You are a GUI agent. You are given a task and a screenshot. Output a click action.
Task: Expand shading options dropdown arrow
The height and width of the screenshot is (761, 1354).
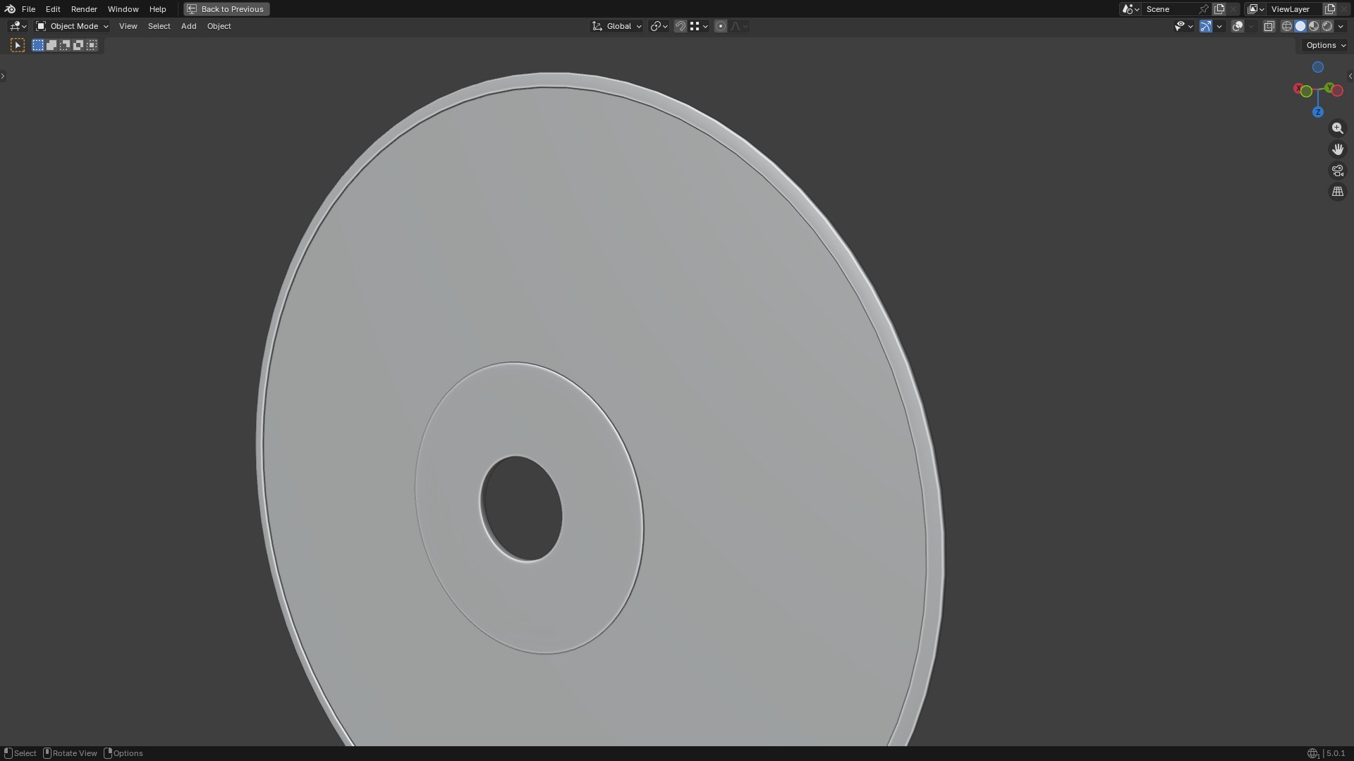1341,26
